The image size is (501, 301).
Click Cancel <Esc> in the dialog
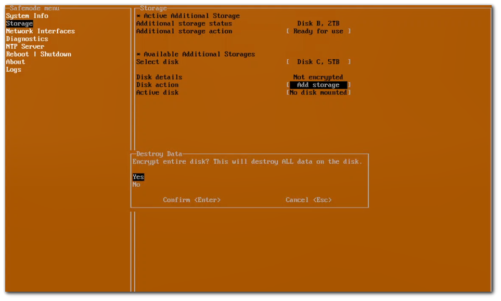coord(309,200)
